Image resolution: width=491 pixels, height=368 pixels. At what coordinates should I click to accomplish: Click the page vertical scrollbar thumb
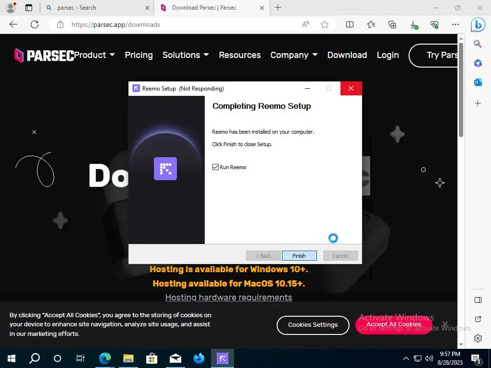461,90
